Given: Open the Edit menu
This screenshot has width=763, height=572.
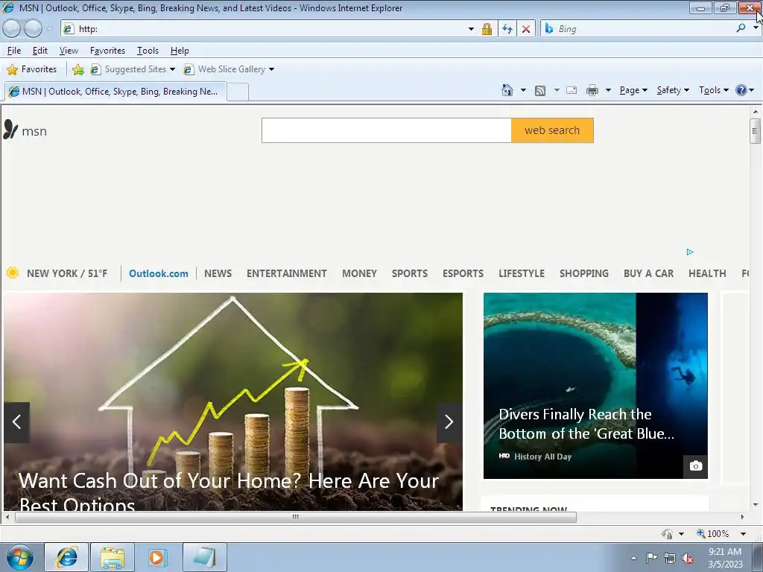Looking at the screenshot, I should (x=40, y=51).
